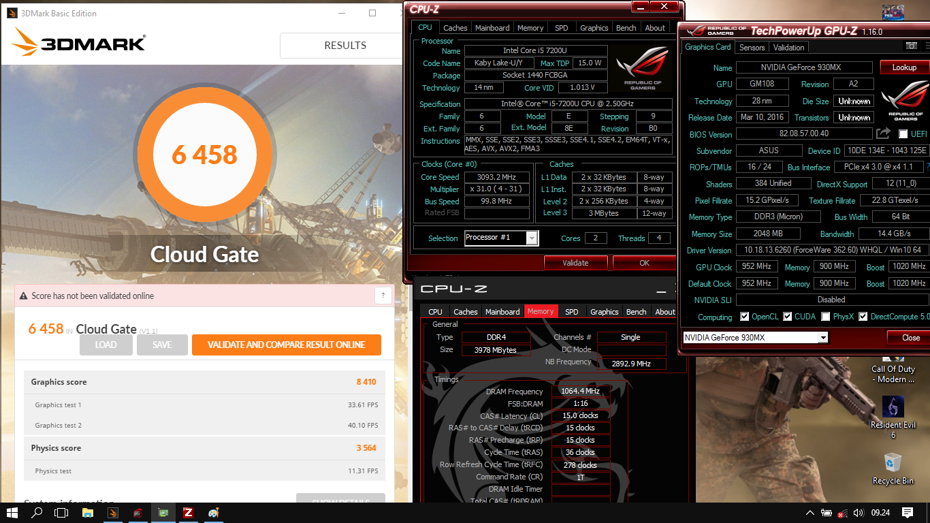The width and height of the screenshot is (930, 523).
Task: Open File Explorer from the taskbar
Action: 88,513
